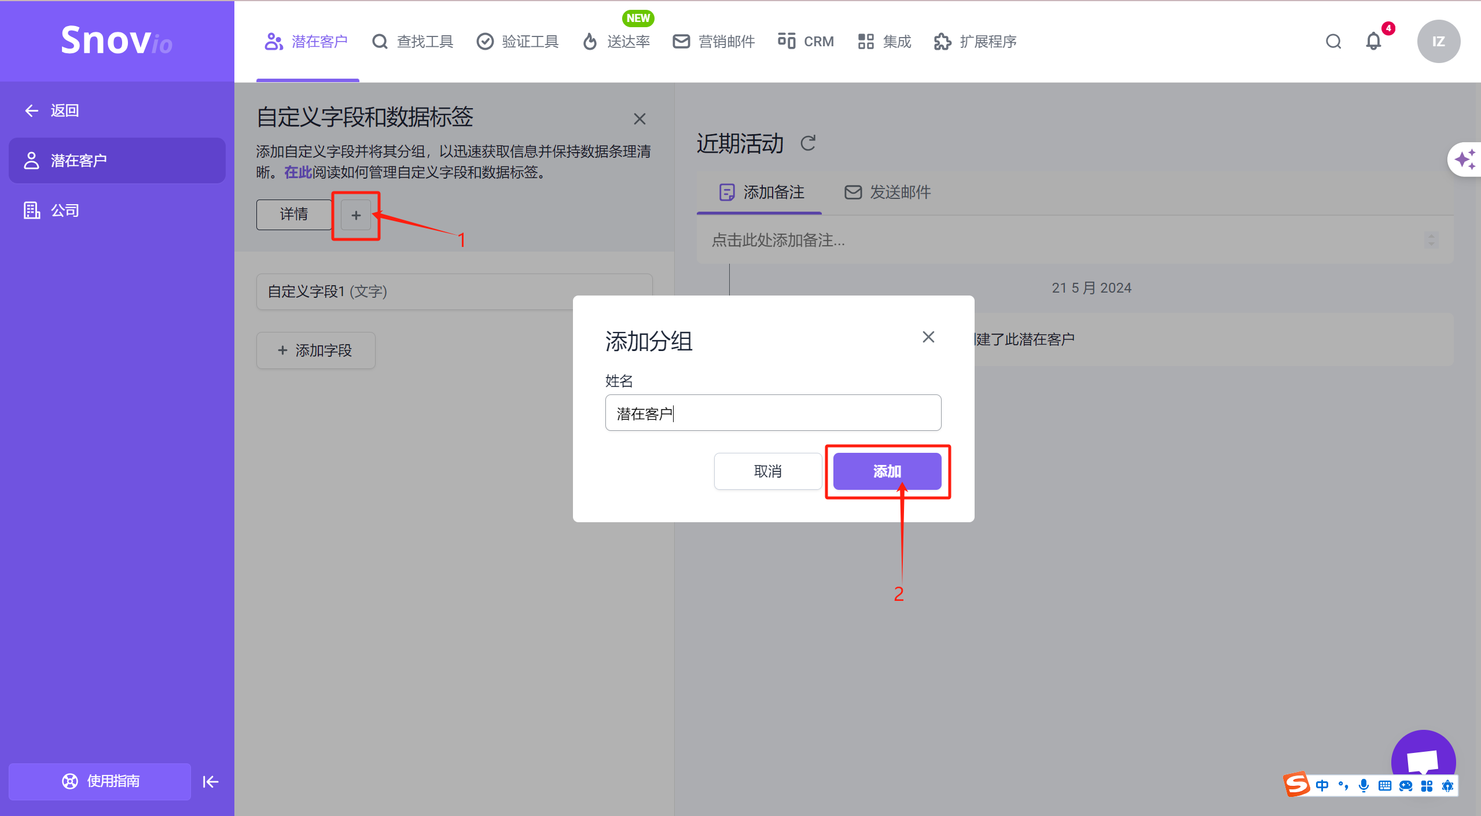Open the IME skin settings icon
Viewport: 1481px width, 816px height.
pyautogui.click(x=1447, y=785)
